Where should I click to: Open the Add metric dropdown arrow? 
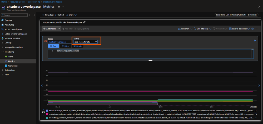(59, 29)
